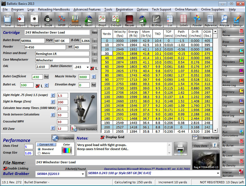Screen dimensions: 246x186
Task: Select the Metric radio button
Action: (39, 153)
